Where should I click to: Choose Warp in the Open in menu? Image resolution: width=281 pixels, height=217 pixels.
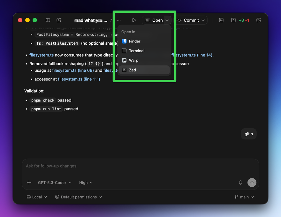pyautogui.click(x=133, y=60)
